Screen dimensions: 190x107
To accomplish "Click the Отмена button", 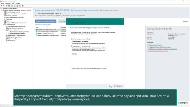I will point(119,86).
